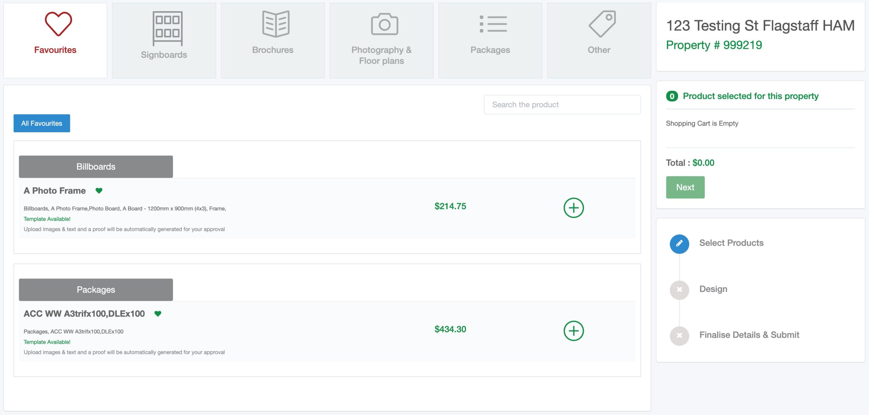Click the Finalise Details step circle icon
The height and width of the screenshot is (415, 869).
(x=679, y=336)
